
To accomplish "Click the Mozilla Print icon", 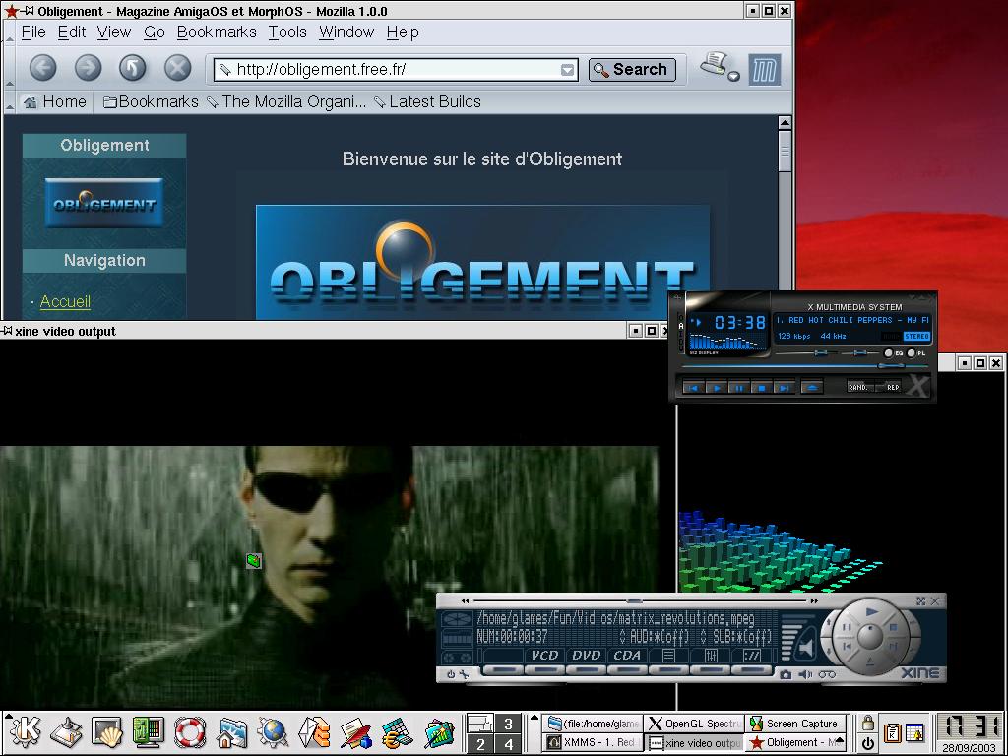I will [x=714, y=64].
